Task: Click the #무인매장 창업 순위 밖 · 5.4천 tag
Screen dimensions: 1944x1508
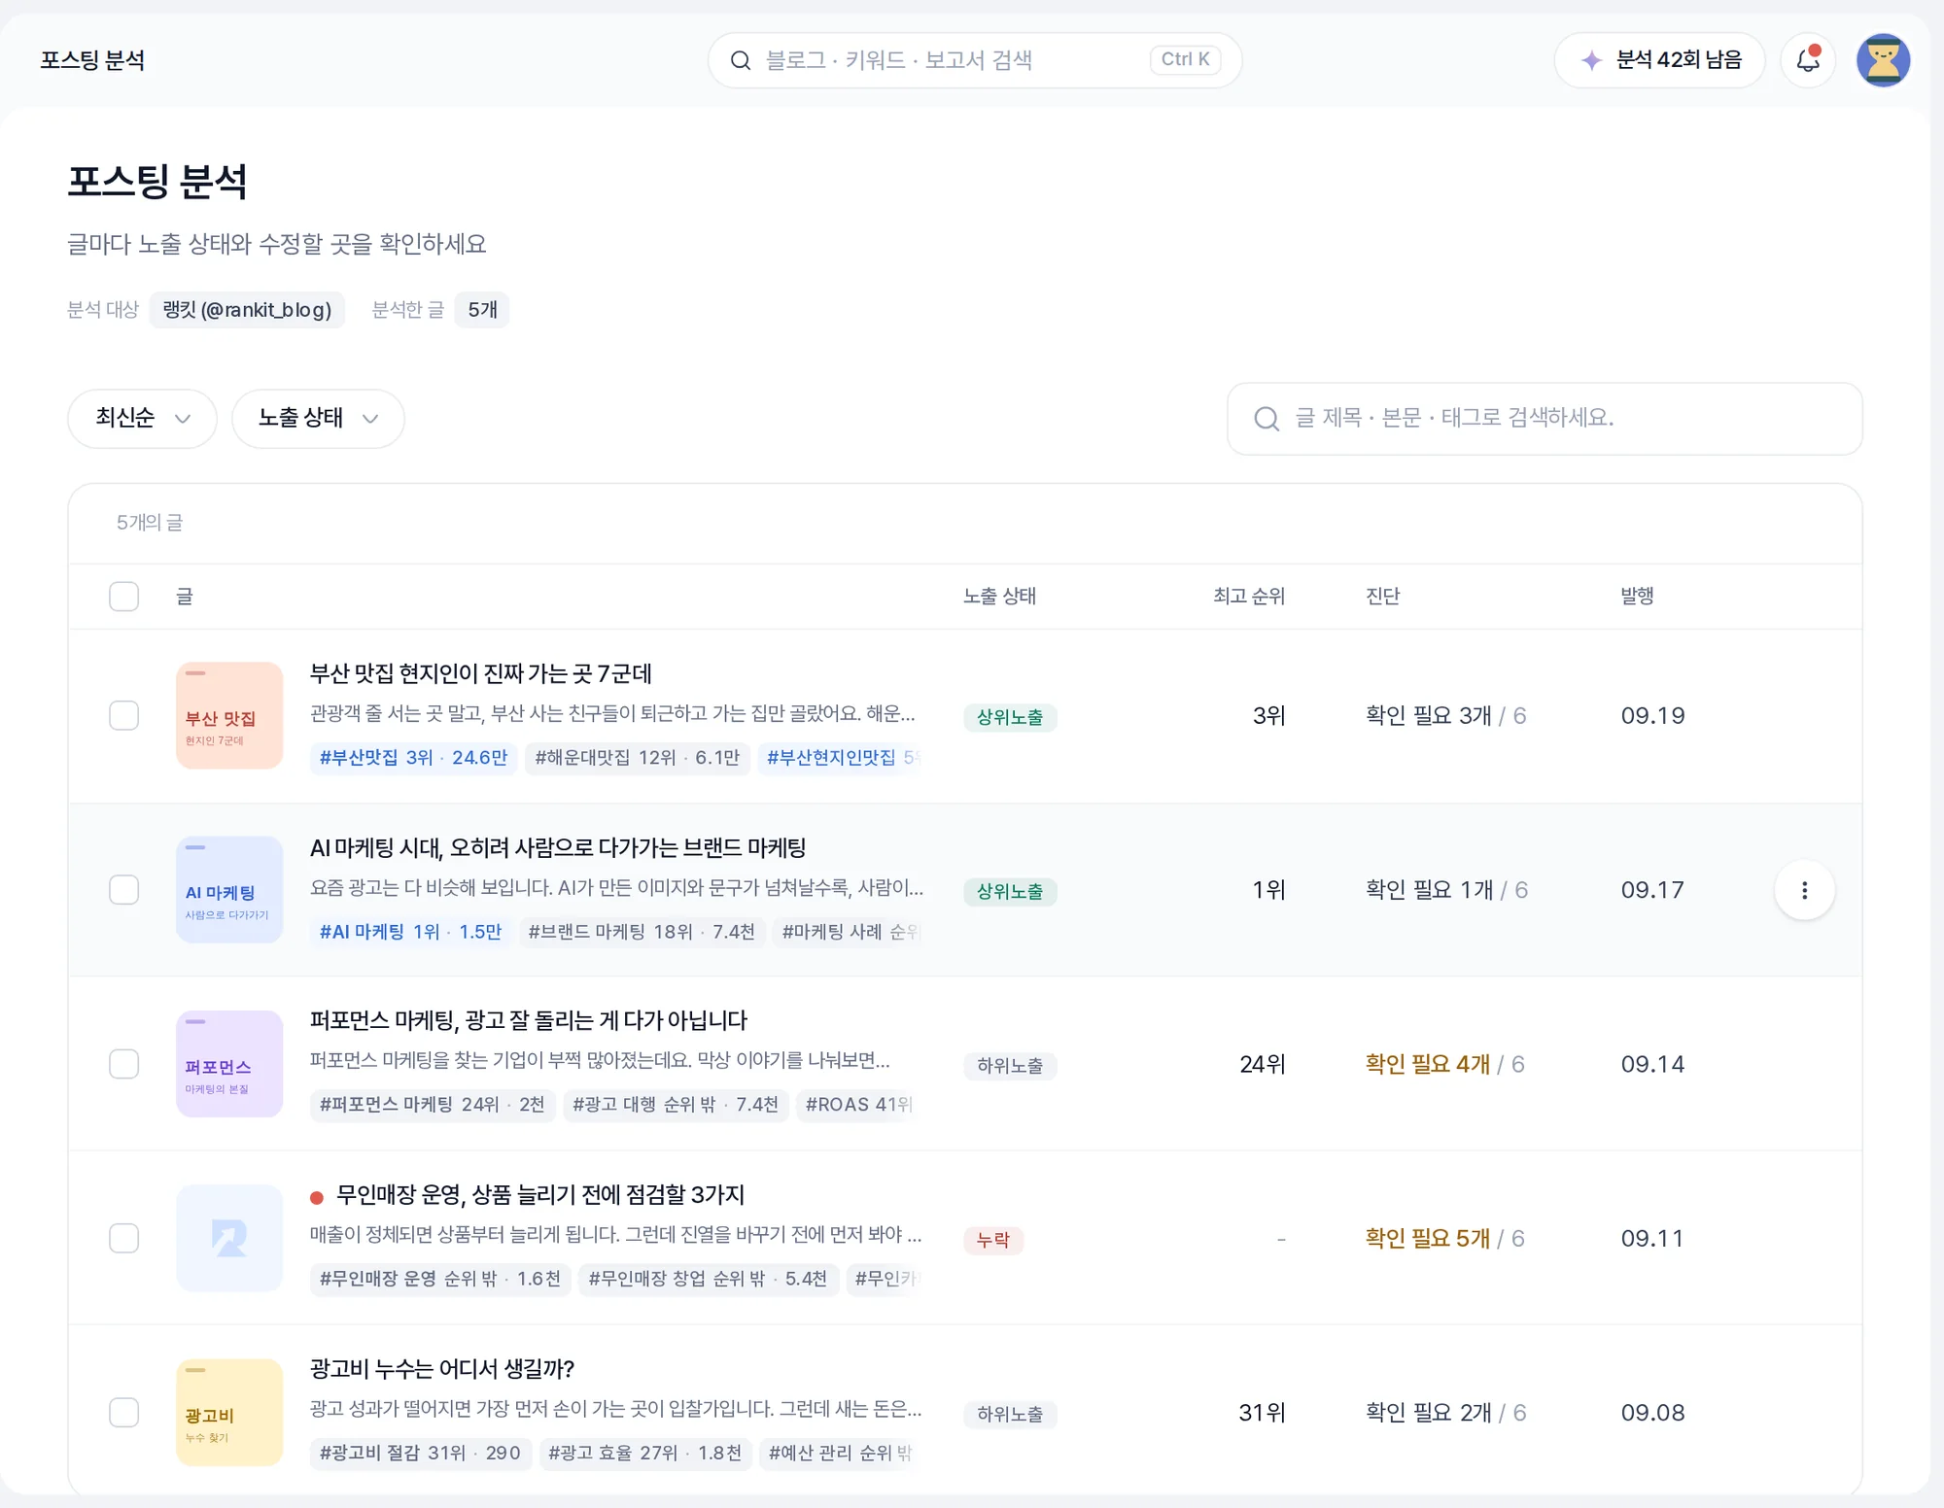Action: pos(709,1279)
